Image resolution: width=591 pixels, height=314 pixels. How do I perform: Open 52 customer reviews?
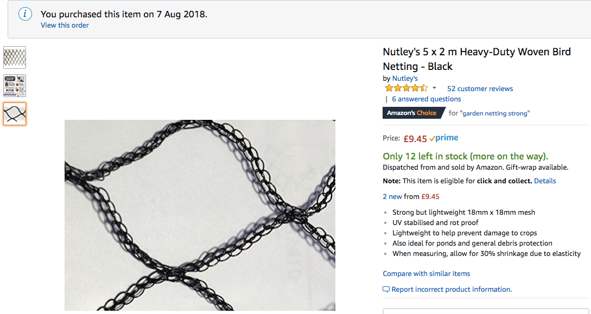[x=480, y=88]
